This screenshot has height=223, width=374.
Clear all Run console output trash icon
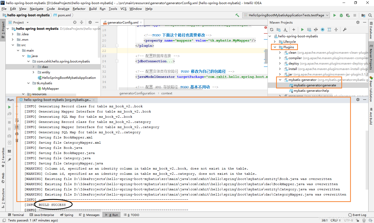[17, 140]
